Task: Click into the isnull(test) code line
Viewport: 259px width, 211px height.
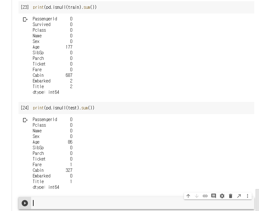Action: click(x=63, y=108)
